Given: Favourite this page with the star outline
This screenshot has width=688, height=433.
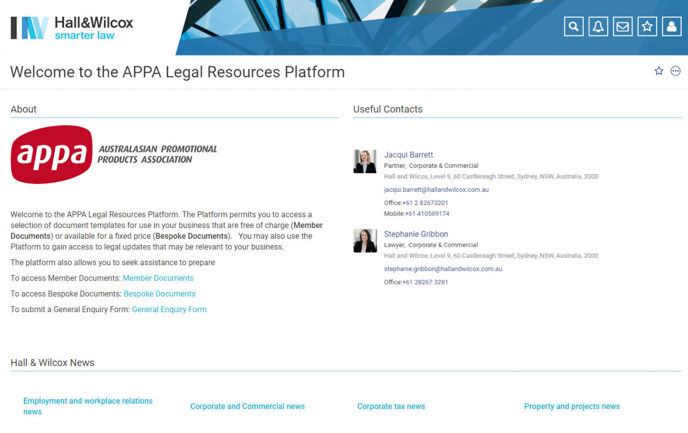Looking at the screenshot, I should (659, 71).
